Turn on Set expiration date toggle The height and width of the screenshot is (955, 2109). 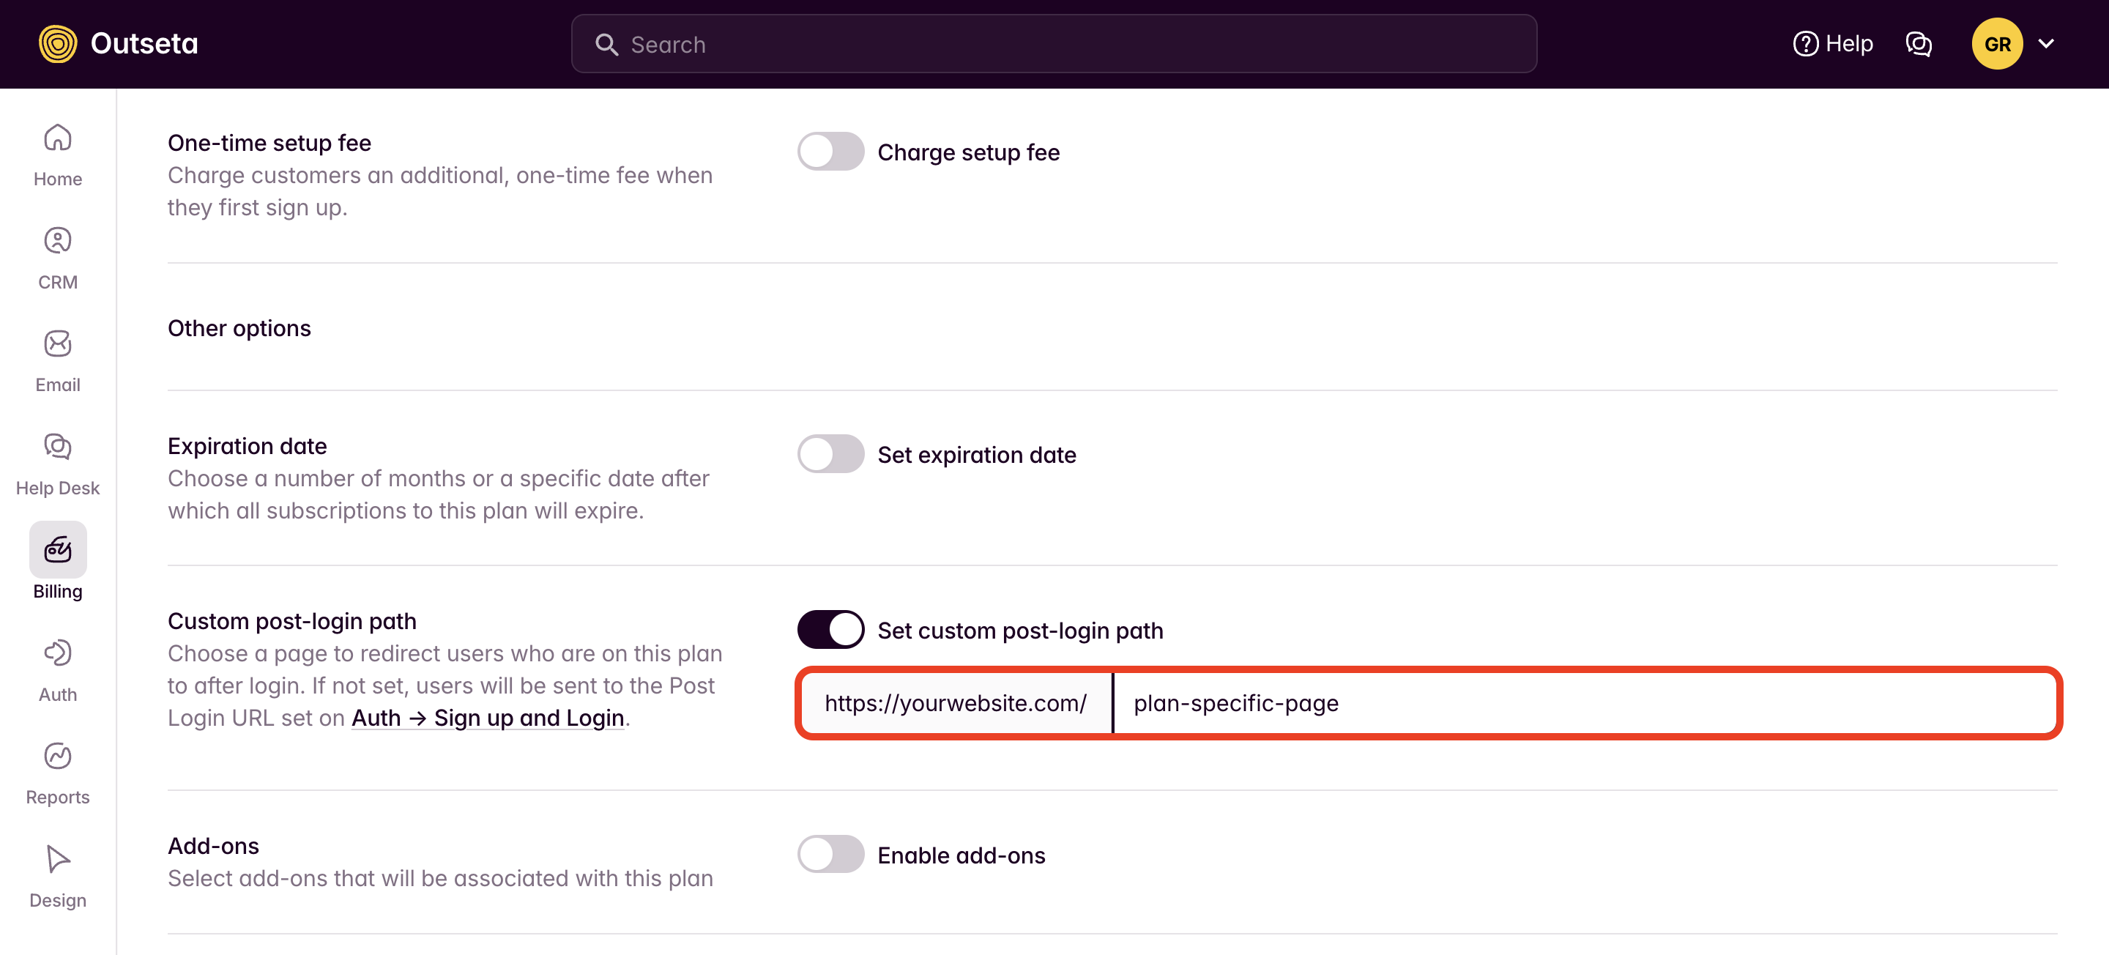click(x=830, y=455)
